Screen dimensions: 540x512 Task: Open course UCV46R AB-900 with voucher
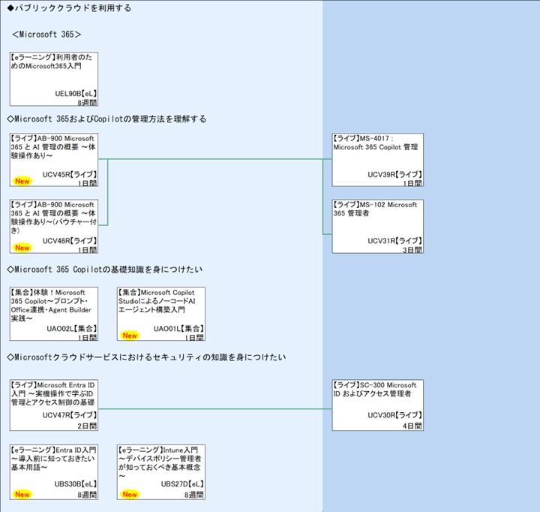tap(54, 226)
